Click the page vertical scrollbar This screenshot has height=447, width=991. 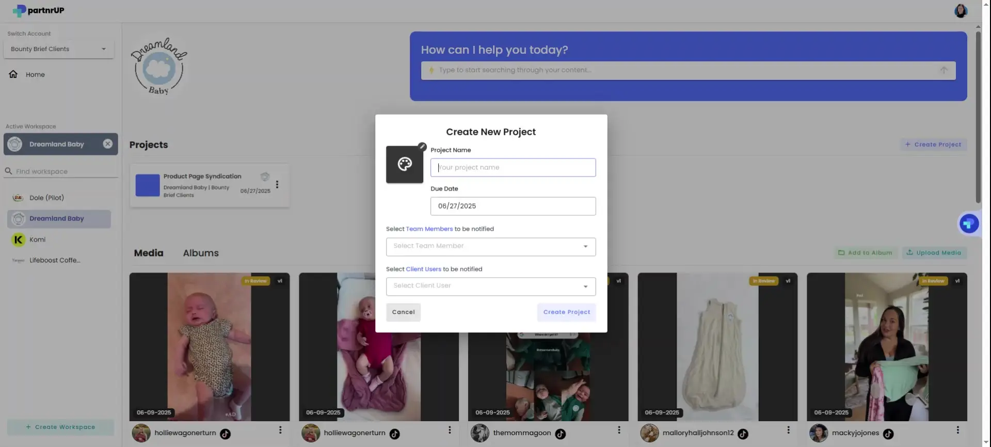click(x=978, y=118)
